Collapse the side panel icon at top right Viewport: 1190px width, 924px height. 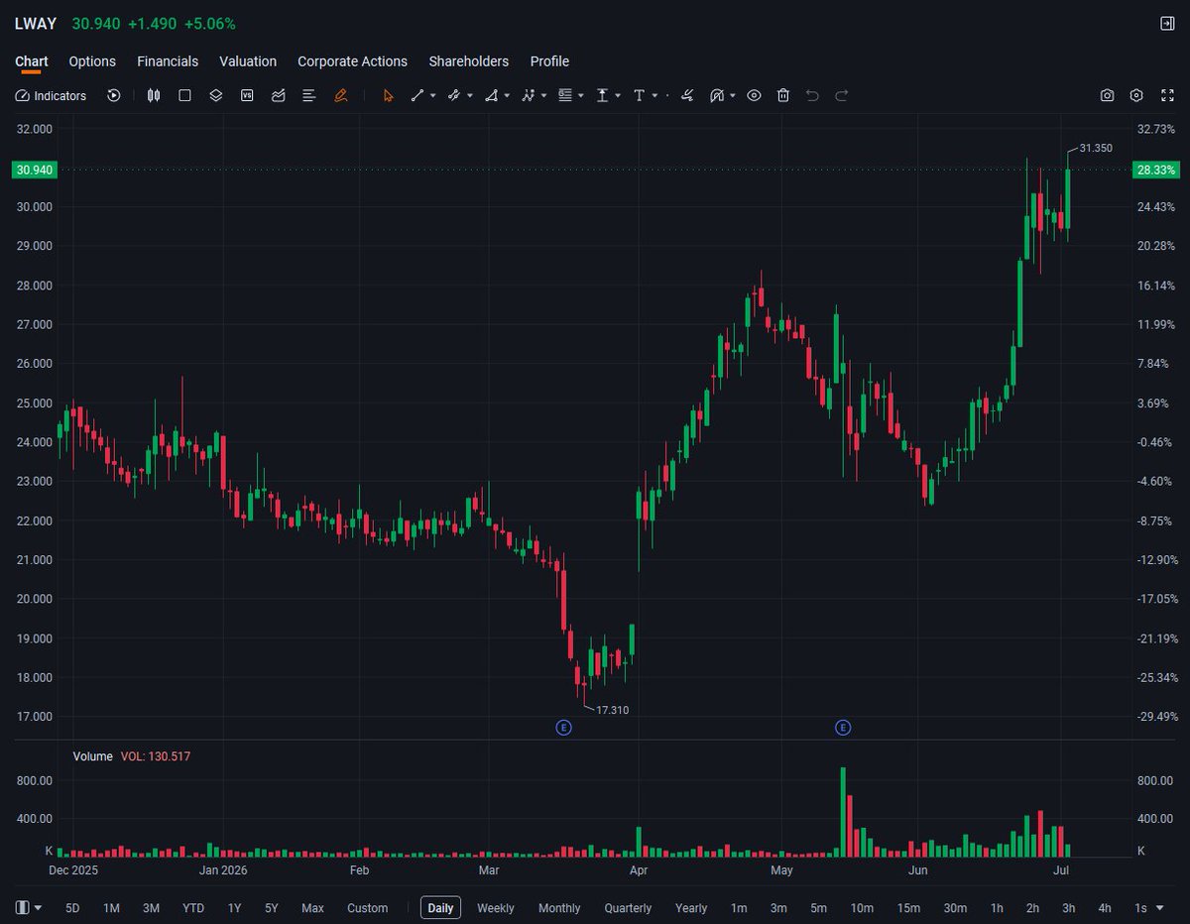point(1167,23)
